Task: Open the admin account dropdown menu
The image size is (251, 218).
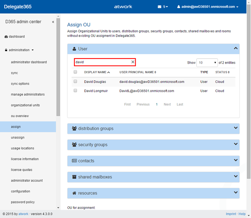Action: pyautogui.click(x=208, y=7)
